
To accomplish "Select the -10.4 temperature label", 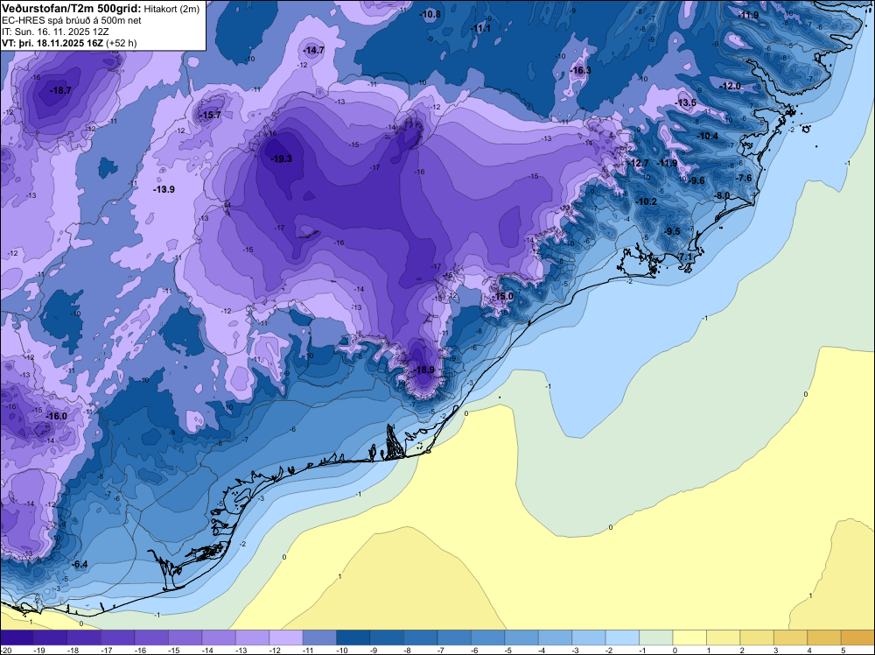I will pos(708,137).
